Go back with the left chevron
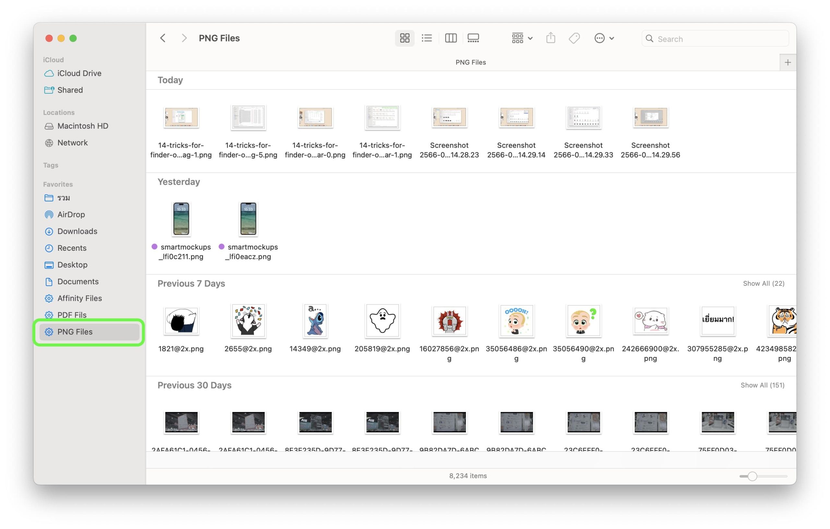This screenshot has width=830, height=529. coord(163,38)
